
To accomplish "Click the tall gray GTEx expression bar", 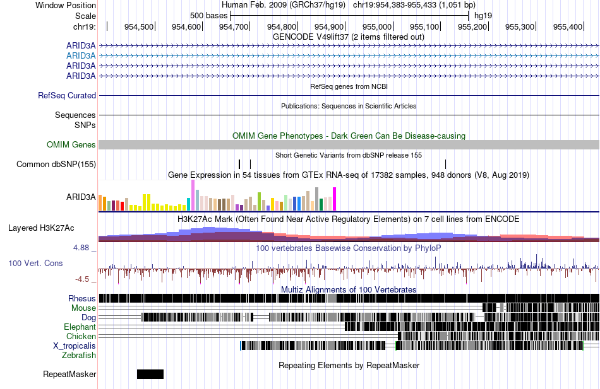I will pyautogui.click(x=317, y=199).
